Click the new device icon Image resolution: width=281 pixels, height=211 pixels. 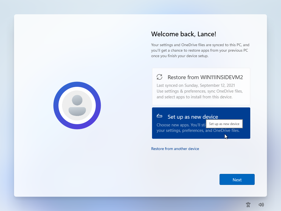point(159,116)
